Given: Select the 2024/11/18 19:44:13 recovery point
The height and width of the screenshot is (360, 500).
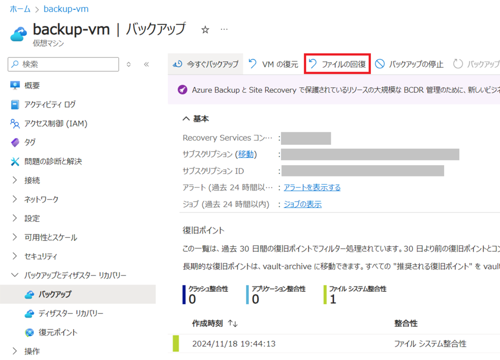Looking at the screenshot, I should click(x=234, y=344).
